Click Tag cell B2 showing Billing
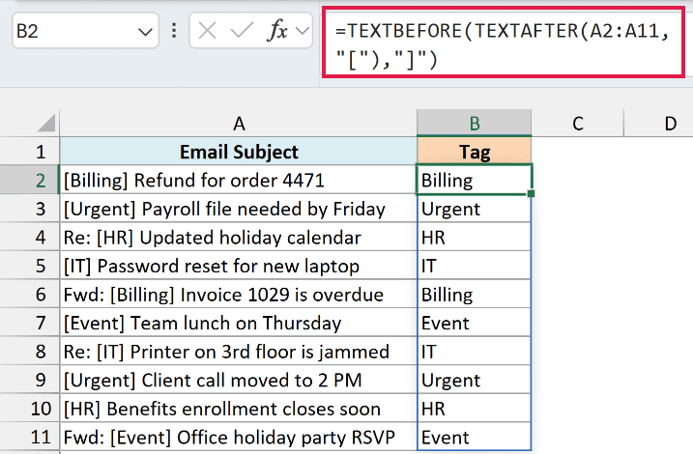The height and width of the screenshot is (454, 693). tap(475, 180)
